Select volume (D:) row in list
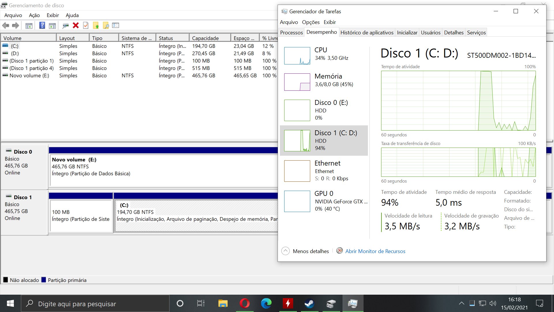The width and height of the screenshot is (554, 312). click(x=139, y=53)
